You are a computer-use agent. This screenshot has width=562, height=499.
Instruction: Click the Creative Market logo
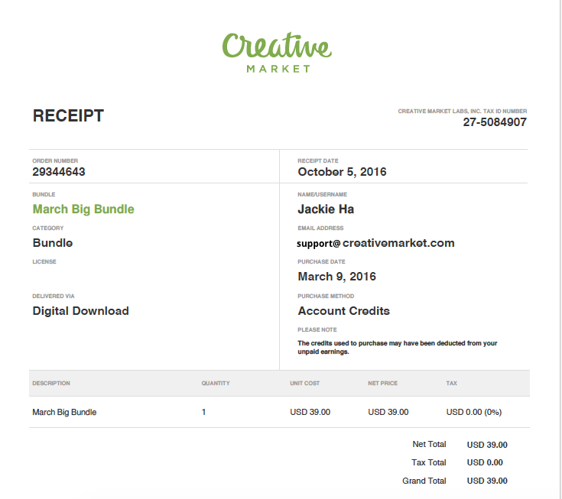click(277, 52)
